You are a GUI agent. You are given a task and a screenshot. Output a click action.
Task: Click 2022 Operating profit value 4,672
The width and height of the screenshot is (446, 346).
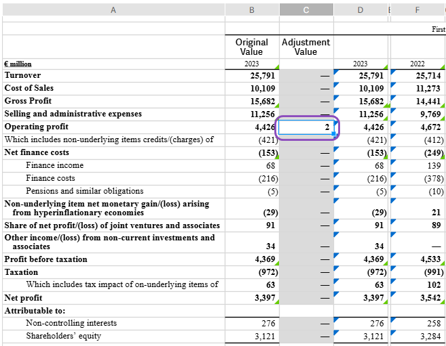430,127
